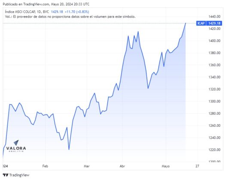Click the +11.70 (+0.83%) change value

pos(77,12)
